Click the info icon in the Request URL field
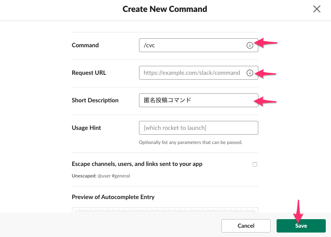Viewport: 331px width, 237px height. [250, 73]
